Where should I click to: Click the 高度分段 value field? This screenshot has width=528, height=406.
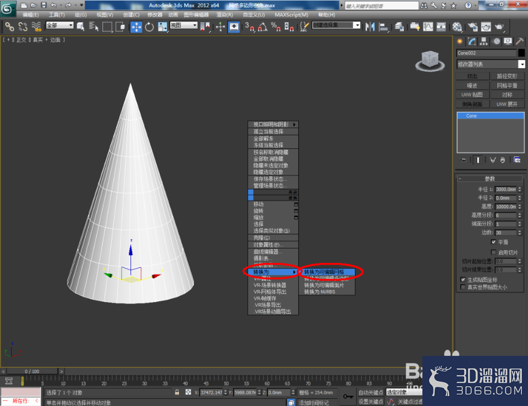(506, 215)
